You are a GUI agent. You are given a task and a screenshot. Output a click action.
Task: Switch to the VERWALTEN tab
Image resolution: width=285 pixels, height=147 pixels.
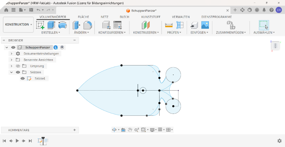click(x=181, y=17)
